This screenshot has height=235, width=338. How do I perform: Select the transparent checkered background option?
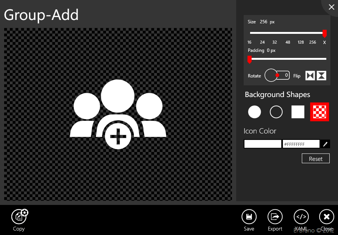pyautogui.click(x=320, y=112)
